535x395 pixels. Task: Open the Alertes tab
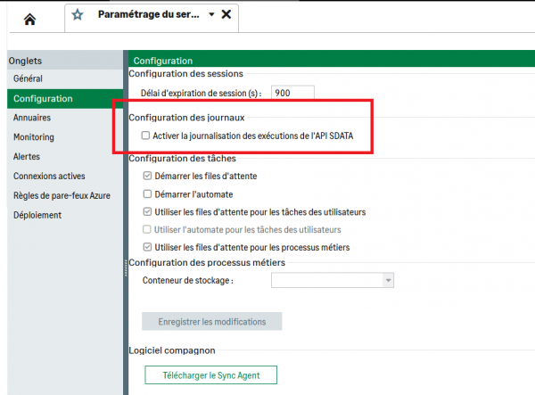(x=65, y=157)
